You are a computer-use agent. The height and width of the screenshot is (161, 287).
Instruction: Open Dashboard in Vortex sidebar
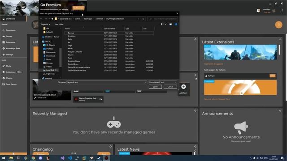coord(13,19)
